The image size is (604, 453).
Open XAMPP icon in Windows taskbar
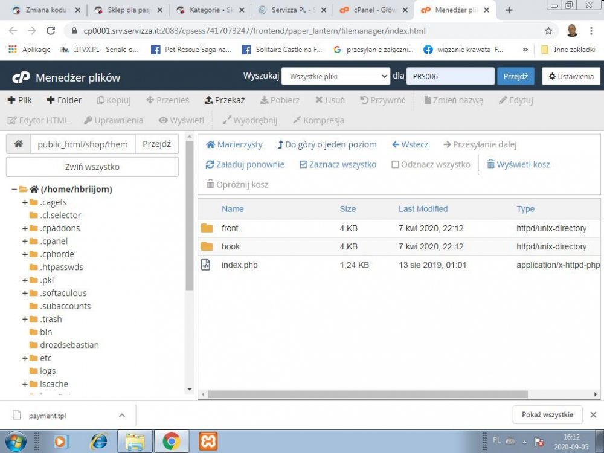tap(208, 442)
